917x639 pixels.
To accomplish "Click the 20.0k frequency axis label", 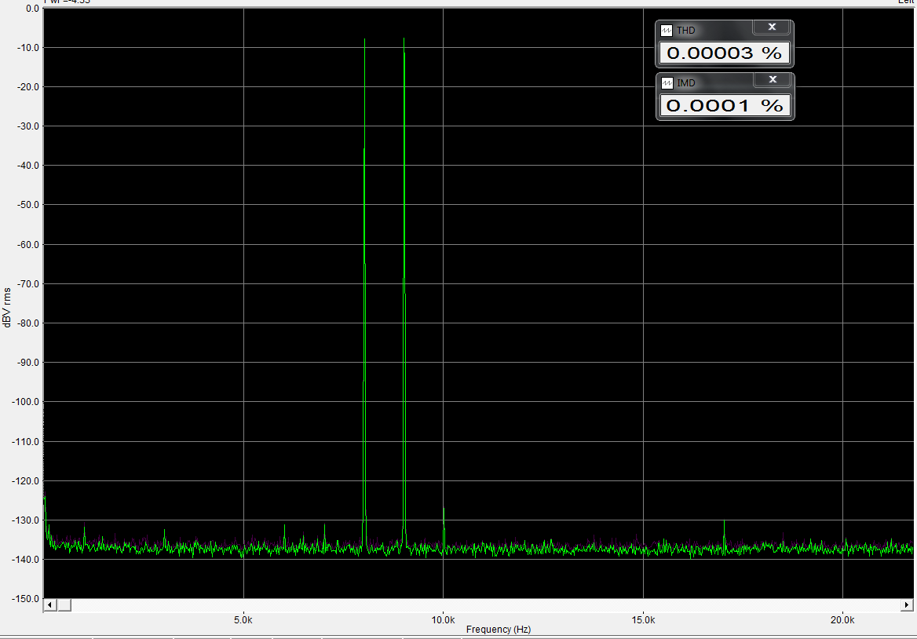I will [x=842, y=620].
